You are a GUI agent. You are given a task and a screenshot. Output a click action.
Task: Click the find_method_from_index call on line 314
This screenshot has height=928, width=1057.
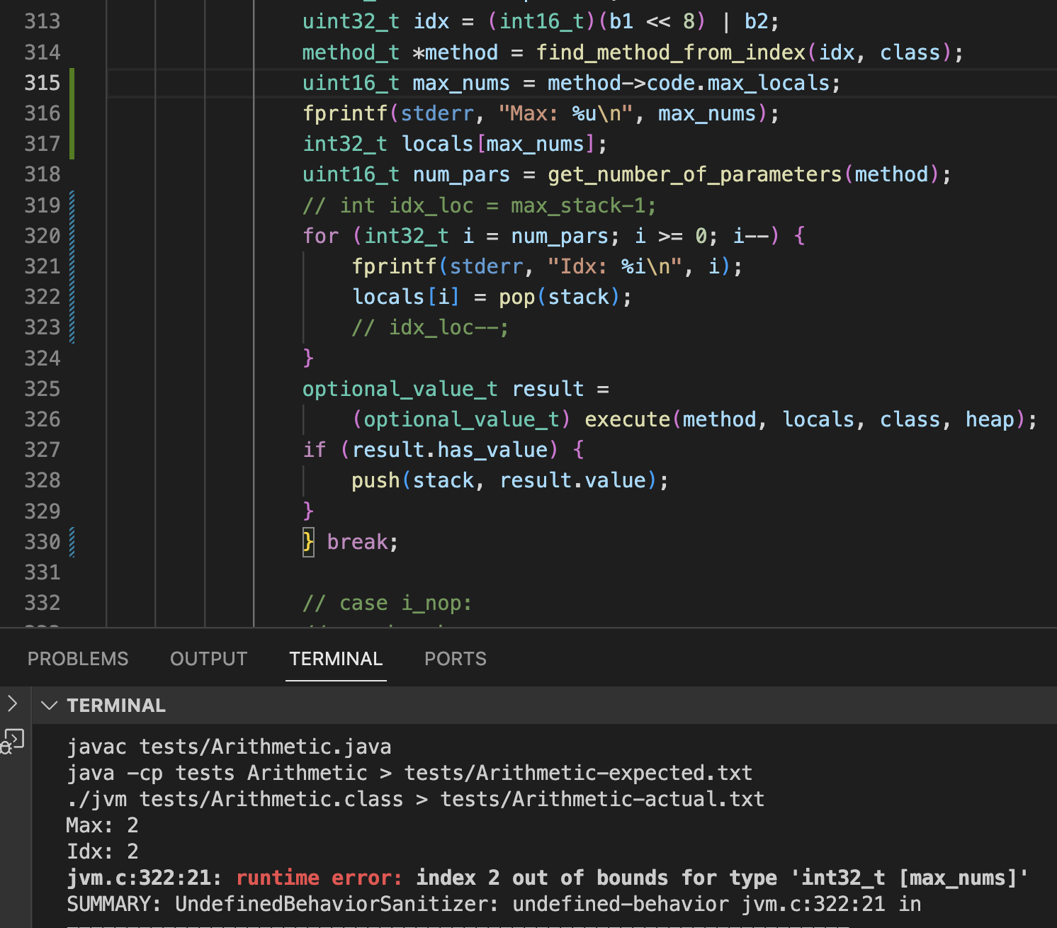[670, 52]
